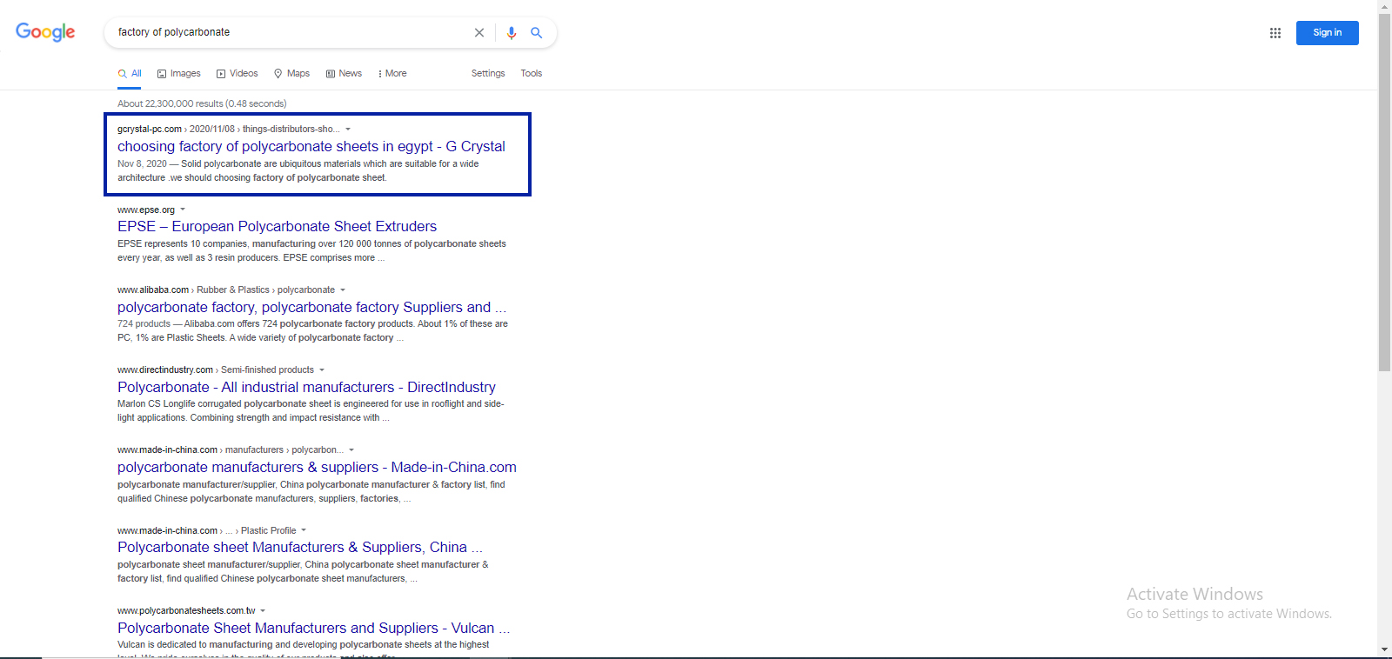The width and height of the screenshot is (1392, 659).
Task: Click the page vertical scrollbar thumb
Action: click(1384, 191)
